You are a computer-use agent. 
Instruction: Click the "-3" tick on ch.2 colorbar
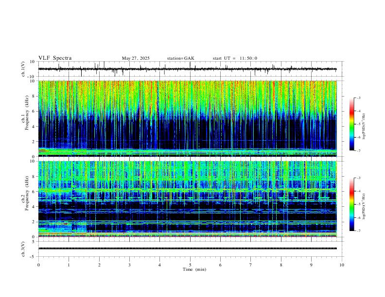coord(359,178)
